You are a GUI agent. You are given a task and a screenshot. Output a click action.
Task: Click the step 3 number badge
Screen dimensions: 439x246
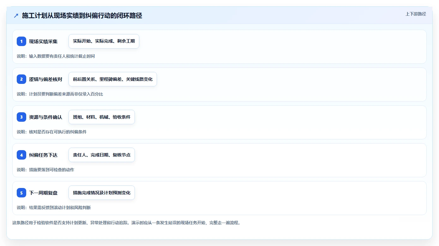(x=21, y=117)
